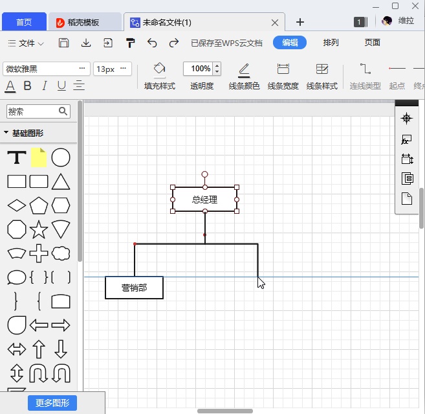Screen dimensions: 425x414
Task: Open line width (线条宽度) option
Action: [283, 76]
